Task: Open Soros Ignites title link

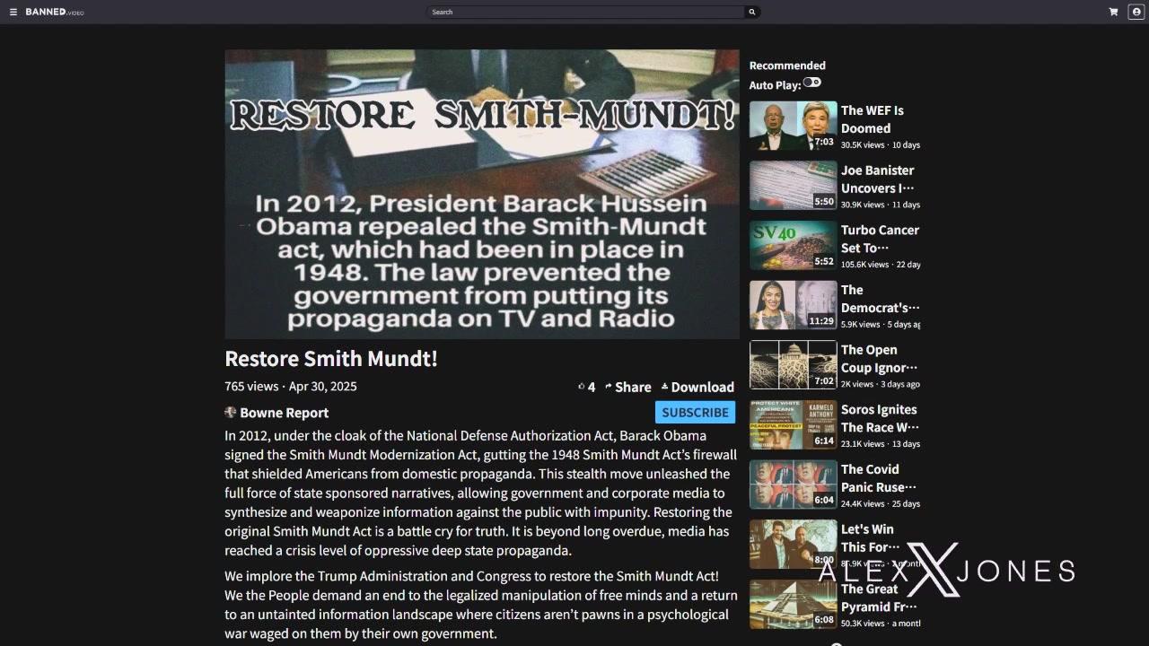Action: [x=880, y=418]
